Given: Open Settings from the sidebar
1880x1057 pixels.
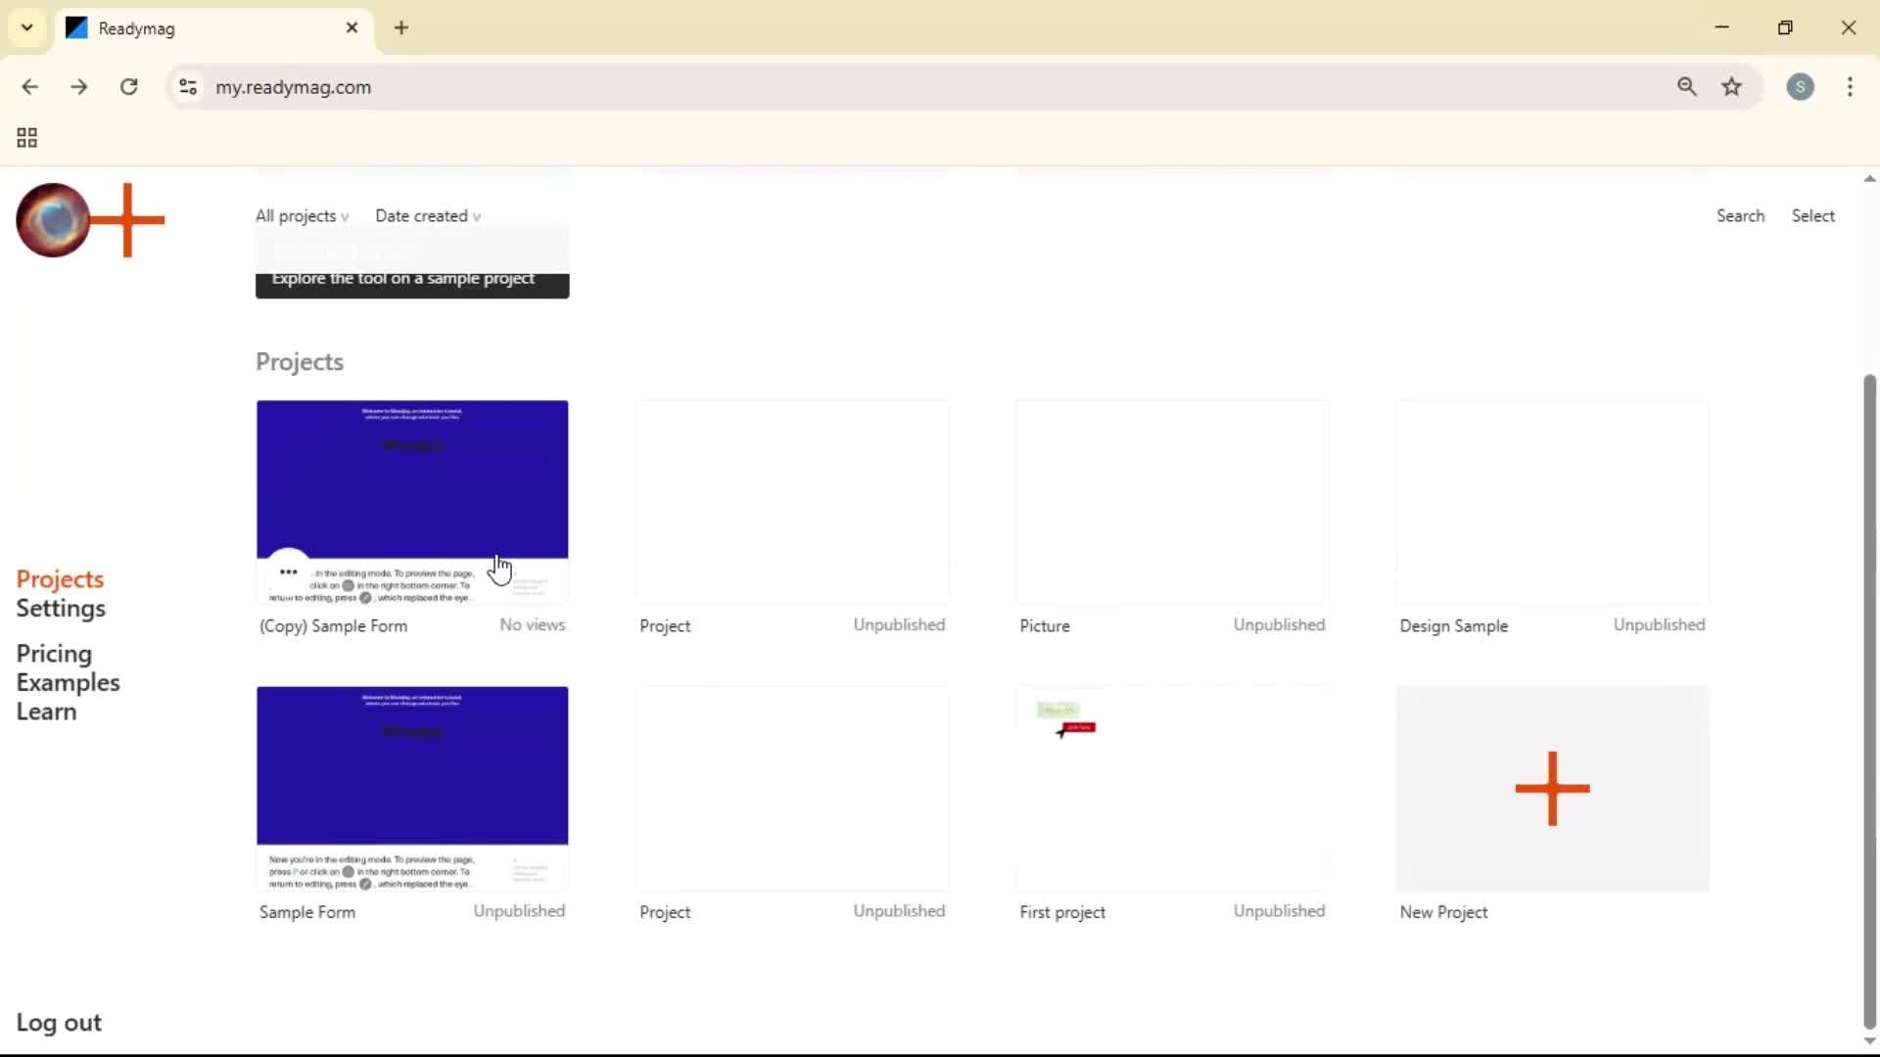Looking at the screenshot, I should (63, 609).
